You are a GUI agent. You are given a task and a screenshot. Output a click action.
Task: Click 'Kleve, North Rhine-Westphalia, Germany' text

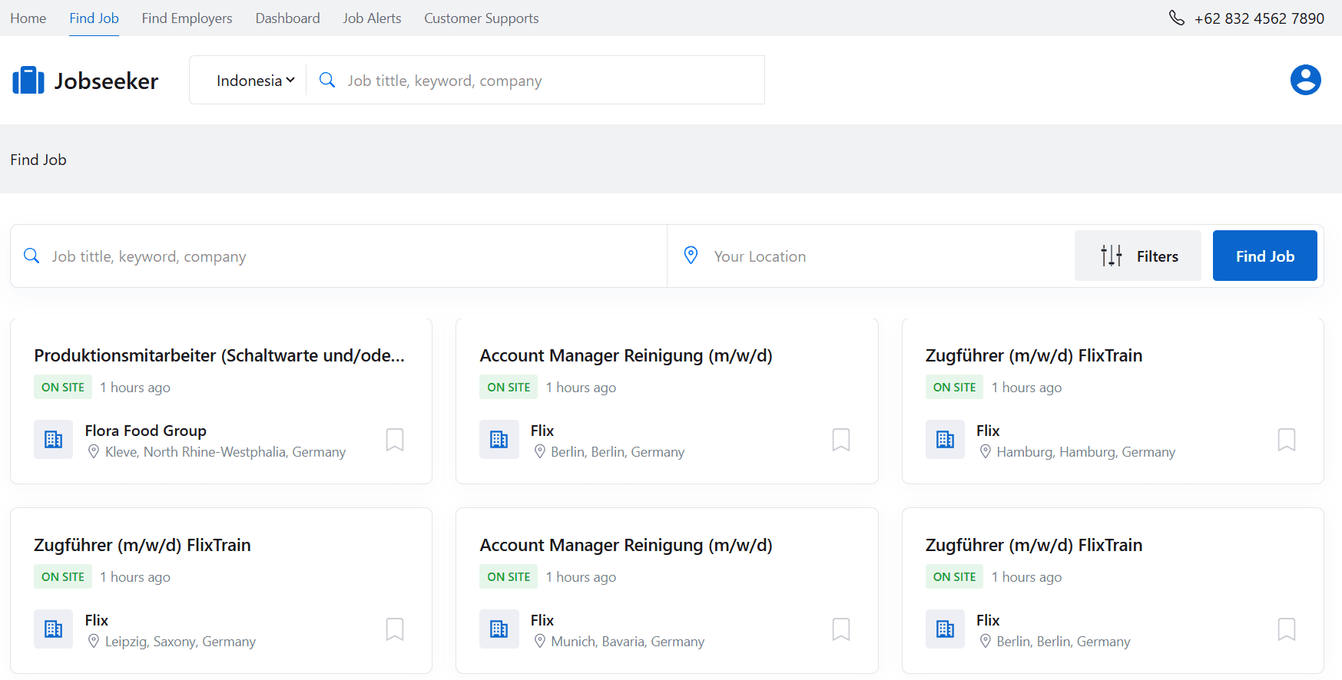pos(226,452)
